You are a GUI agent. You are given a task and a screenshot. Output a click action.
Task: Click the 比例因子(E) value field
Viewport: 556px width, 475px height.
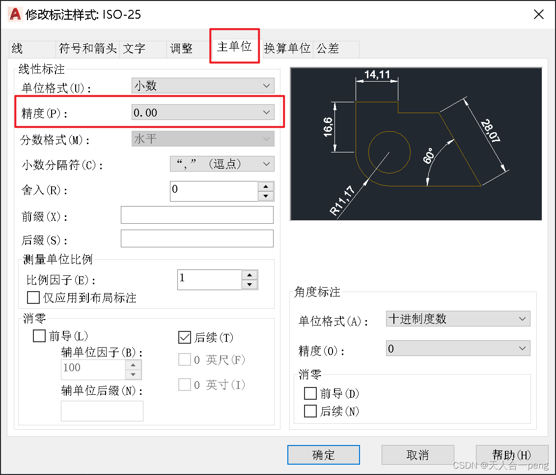pos(210,280)
